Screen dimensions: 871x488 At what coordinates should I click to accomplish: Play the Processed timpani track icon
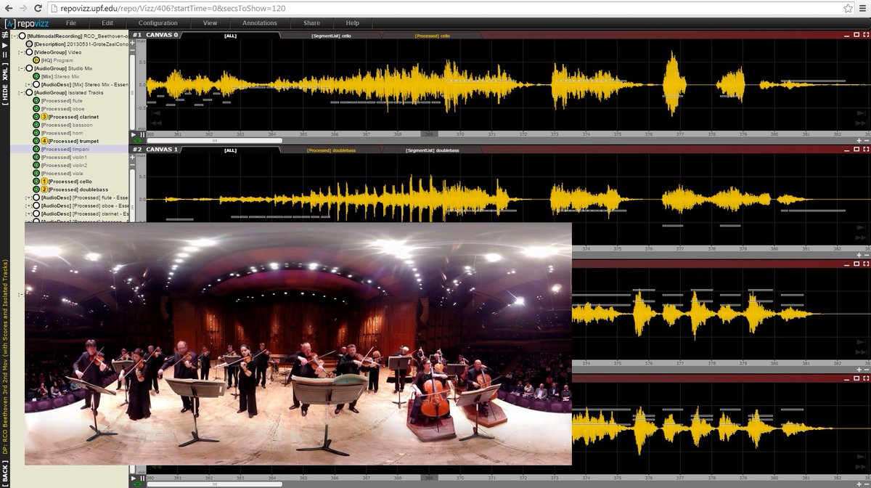[36, 149]
